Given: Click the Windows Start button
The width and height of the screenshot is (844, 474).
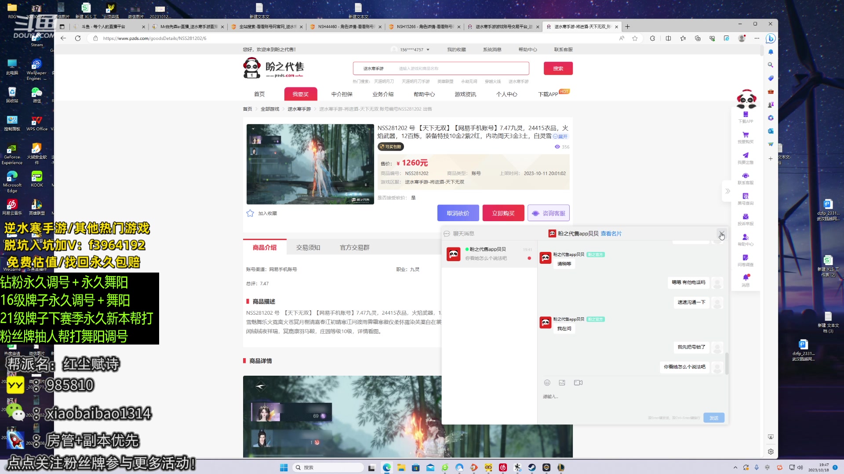Looking at the screenshot, I should coord(284,467).
